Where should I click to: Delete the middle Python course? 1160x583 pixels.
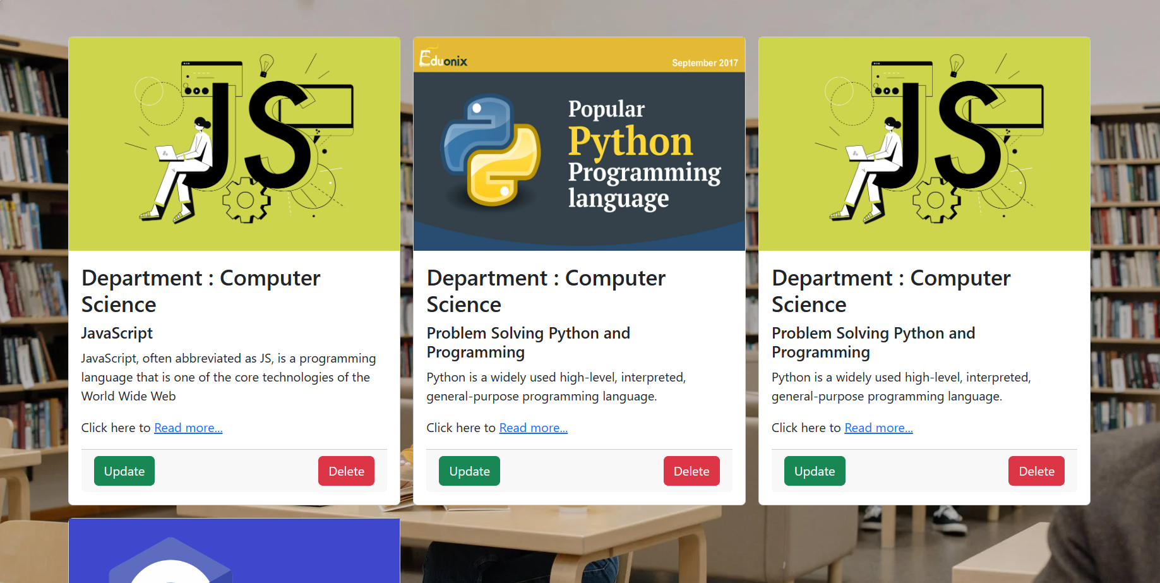click(691, 471)
